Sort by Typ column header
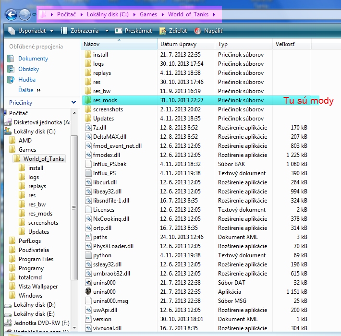Image resolution: width=341 pixels, height=336 pixels. coord(244,44)
